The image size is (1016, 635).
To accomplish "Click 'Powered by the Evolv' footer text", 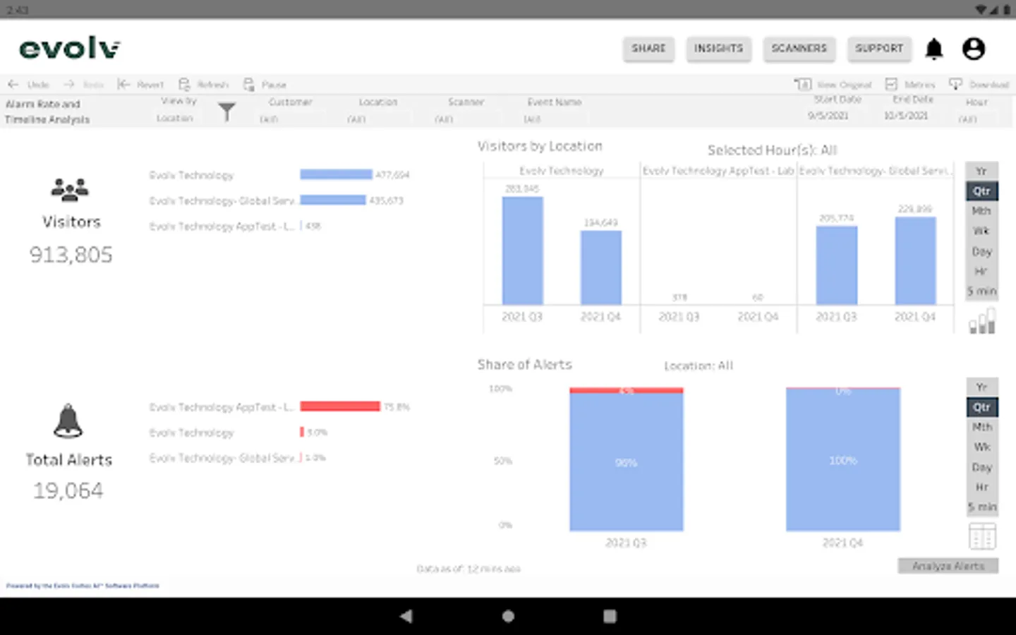I will 83,586.
